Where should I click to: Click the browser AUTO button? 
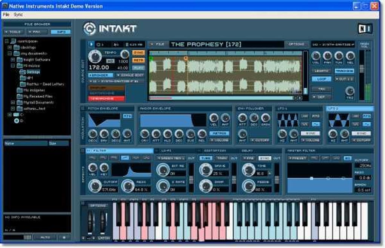[45, 238]
